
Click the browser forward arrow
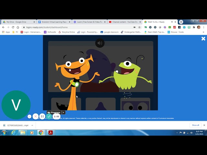click(8, 27)
